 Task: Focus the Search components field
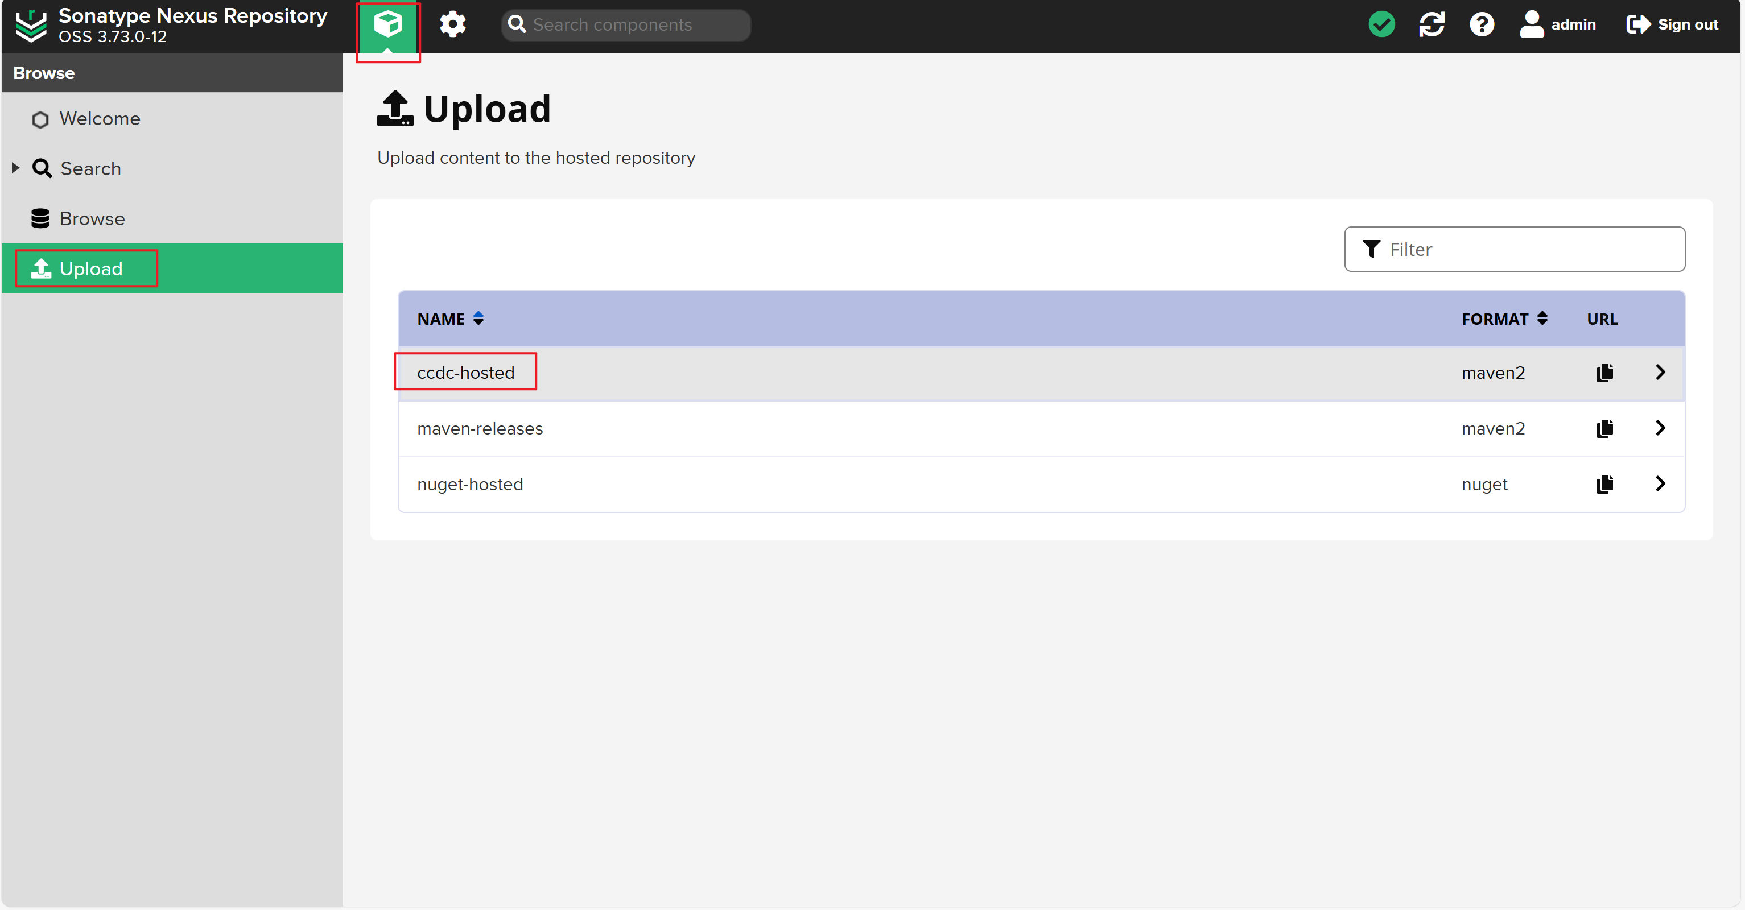pyautogui.click(x=626, y=25)
